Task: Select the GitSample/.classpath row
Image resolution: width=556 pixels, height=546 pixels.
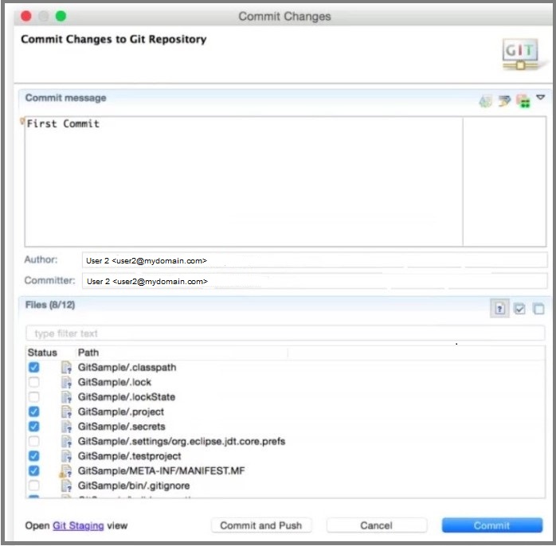Action: (x=285, y=368)
